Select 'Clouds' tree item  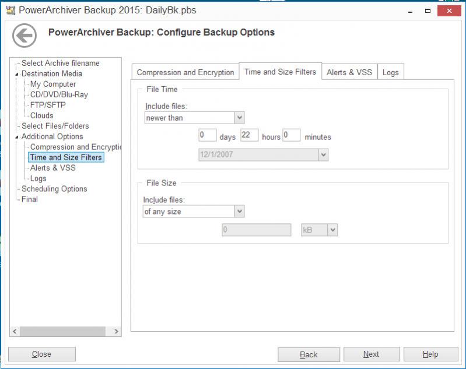pos(42,115)
